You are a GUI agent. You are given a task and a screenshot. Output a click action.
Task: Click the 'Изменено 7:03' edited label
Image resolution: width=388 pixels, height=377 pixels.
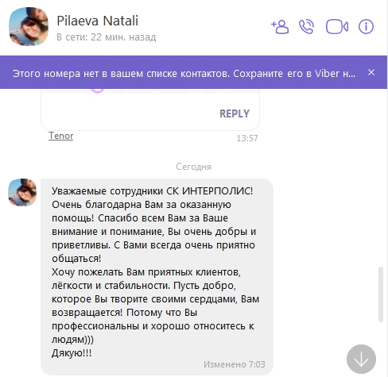[x=235, y=364]
